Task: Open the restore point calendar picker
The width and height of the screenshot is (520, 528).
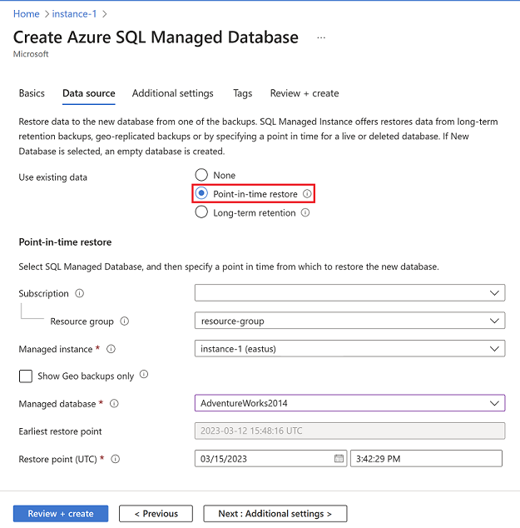Action: tap(339, 459)
